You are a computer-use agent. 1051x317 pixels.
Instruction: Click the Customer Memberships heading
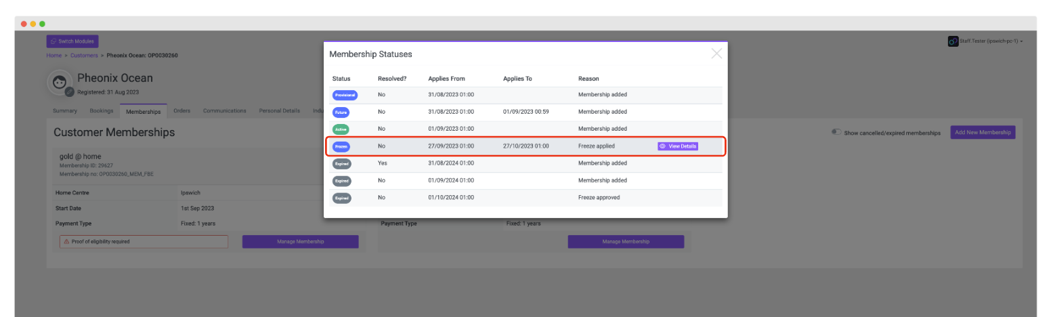pyautogui.click(x=114, y=133)
